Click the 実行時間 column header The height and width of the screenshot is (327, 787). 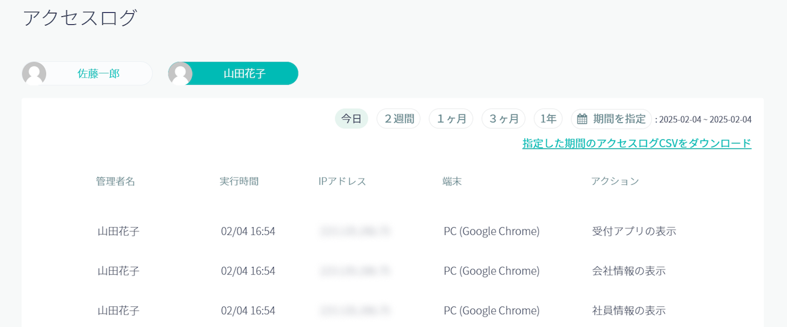239,181
